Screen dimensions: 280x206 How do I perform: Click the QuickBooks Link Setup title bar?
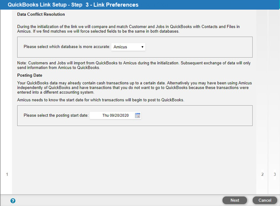point(140,5)
